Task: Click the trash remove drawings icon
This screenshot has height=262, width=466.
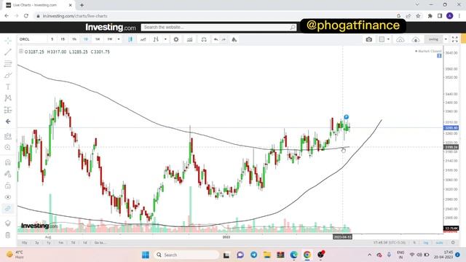Action: pyautogui.click(x=8, y=235)
